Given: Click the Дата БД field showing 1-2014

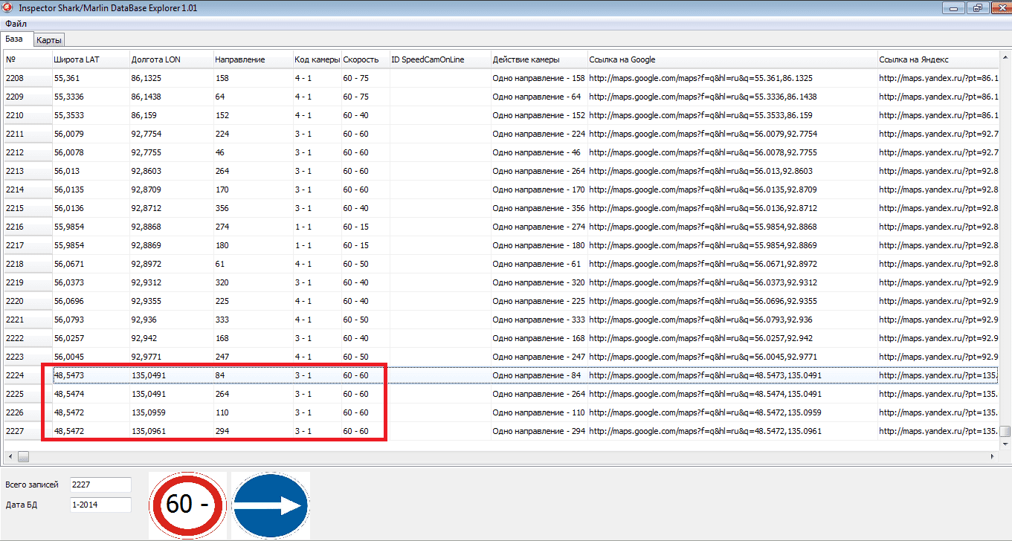Looking at the screenshot, I should 100,505.
